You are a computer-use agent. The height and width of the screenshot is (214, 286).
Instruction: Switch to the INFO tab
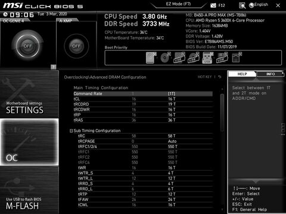click(271, 74)
